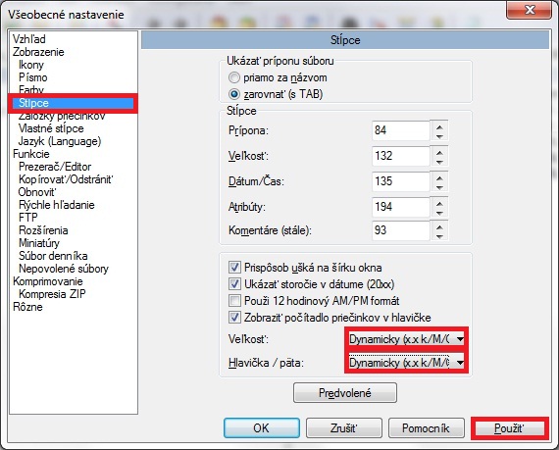The height and width of the screenshot is (450, 559).
Task: Decrease the Veľkosť column width with down arrow
Action: pyautogui.click(x=439, y=162)
